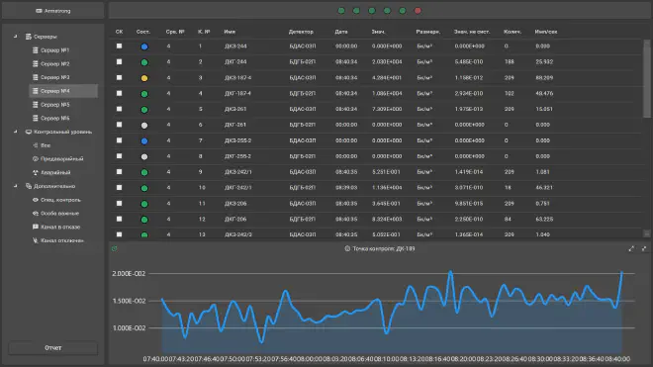Select Сервер №4 in the tree
Screen dimensions: 653x367
63,91
